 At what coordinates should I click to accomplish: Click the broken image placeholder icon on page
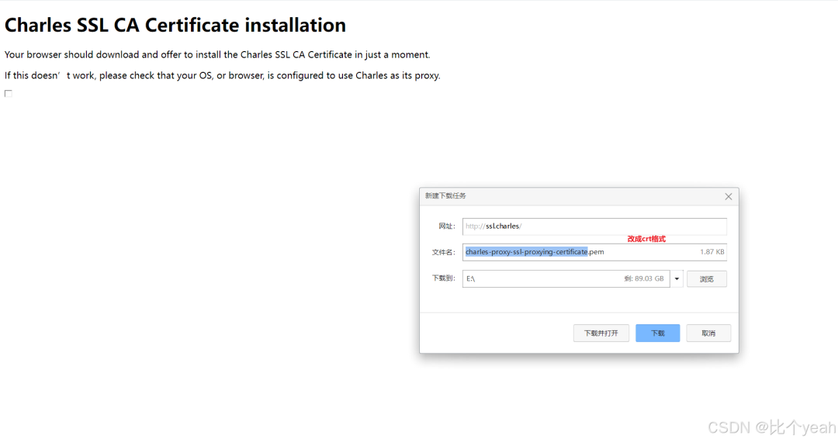click(8, 93)
